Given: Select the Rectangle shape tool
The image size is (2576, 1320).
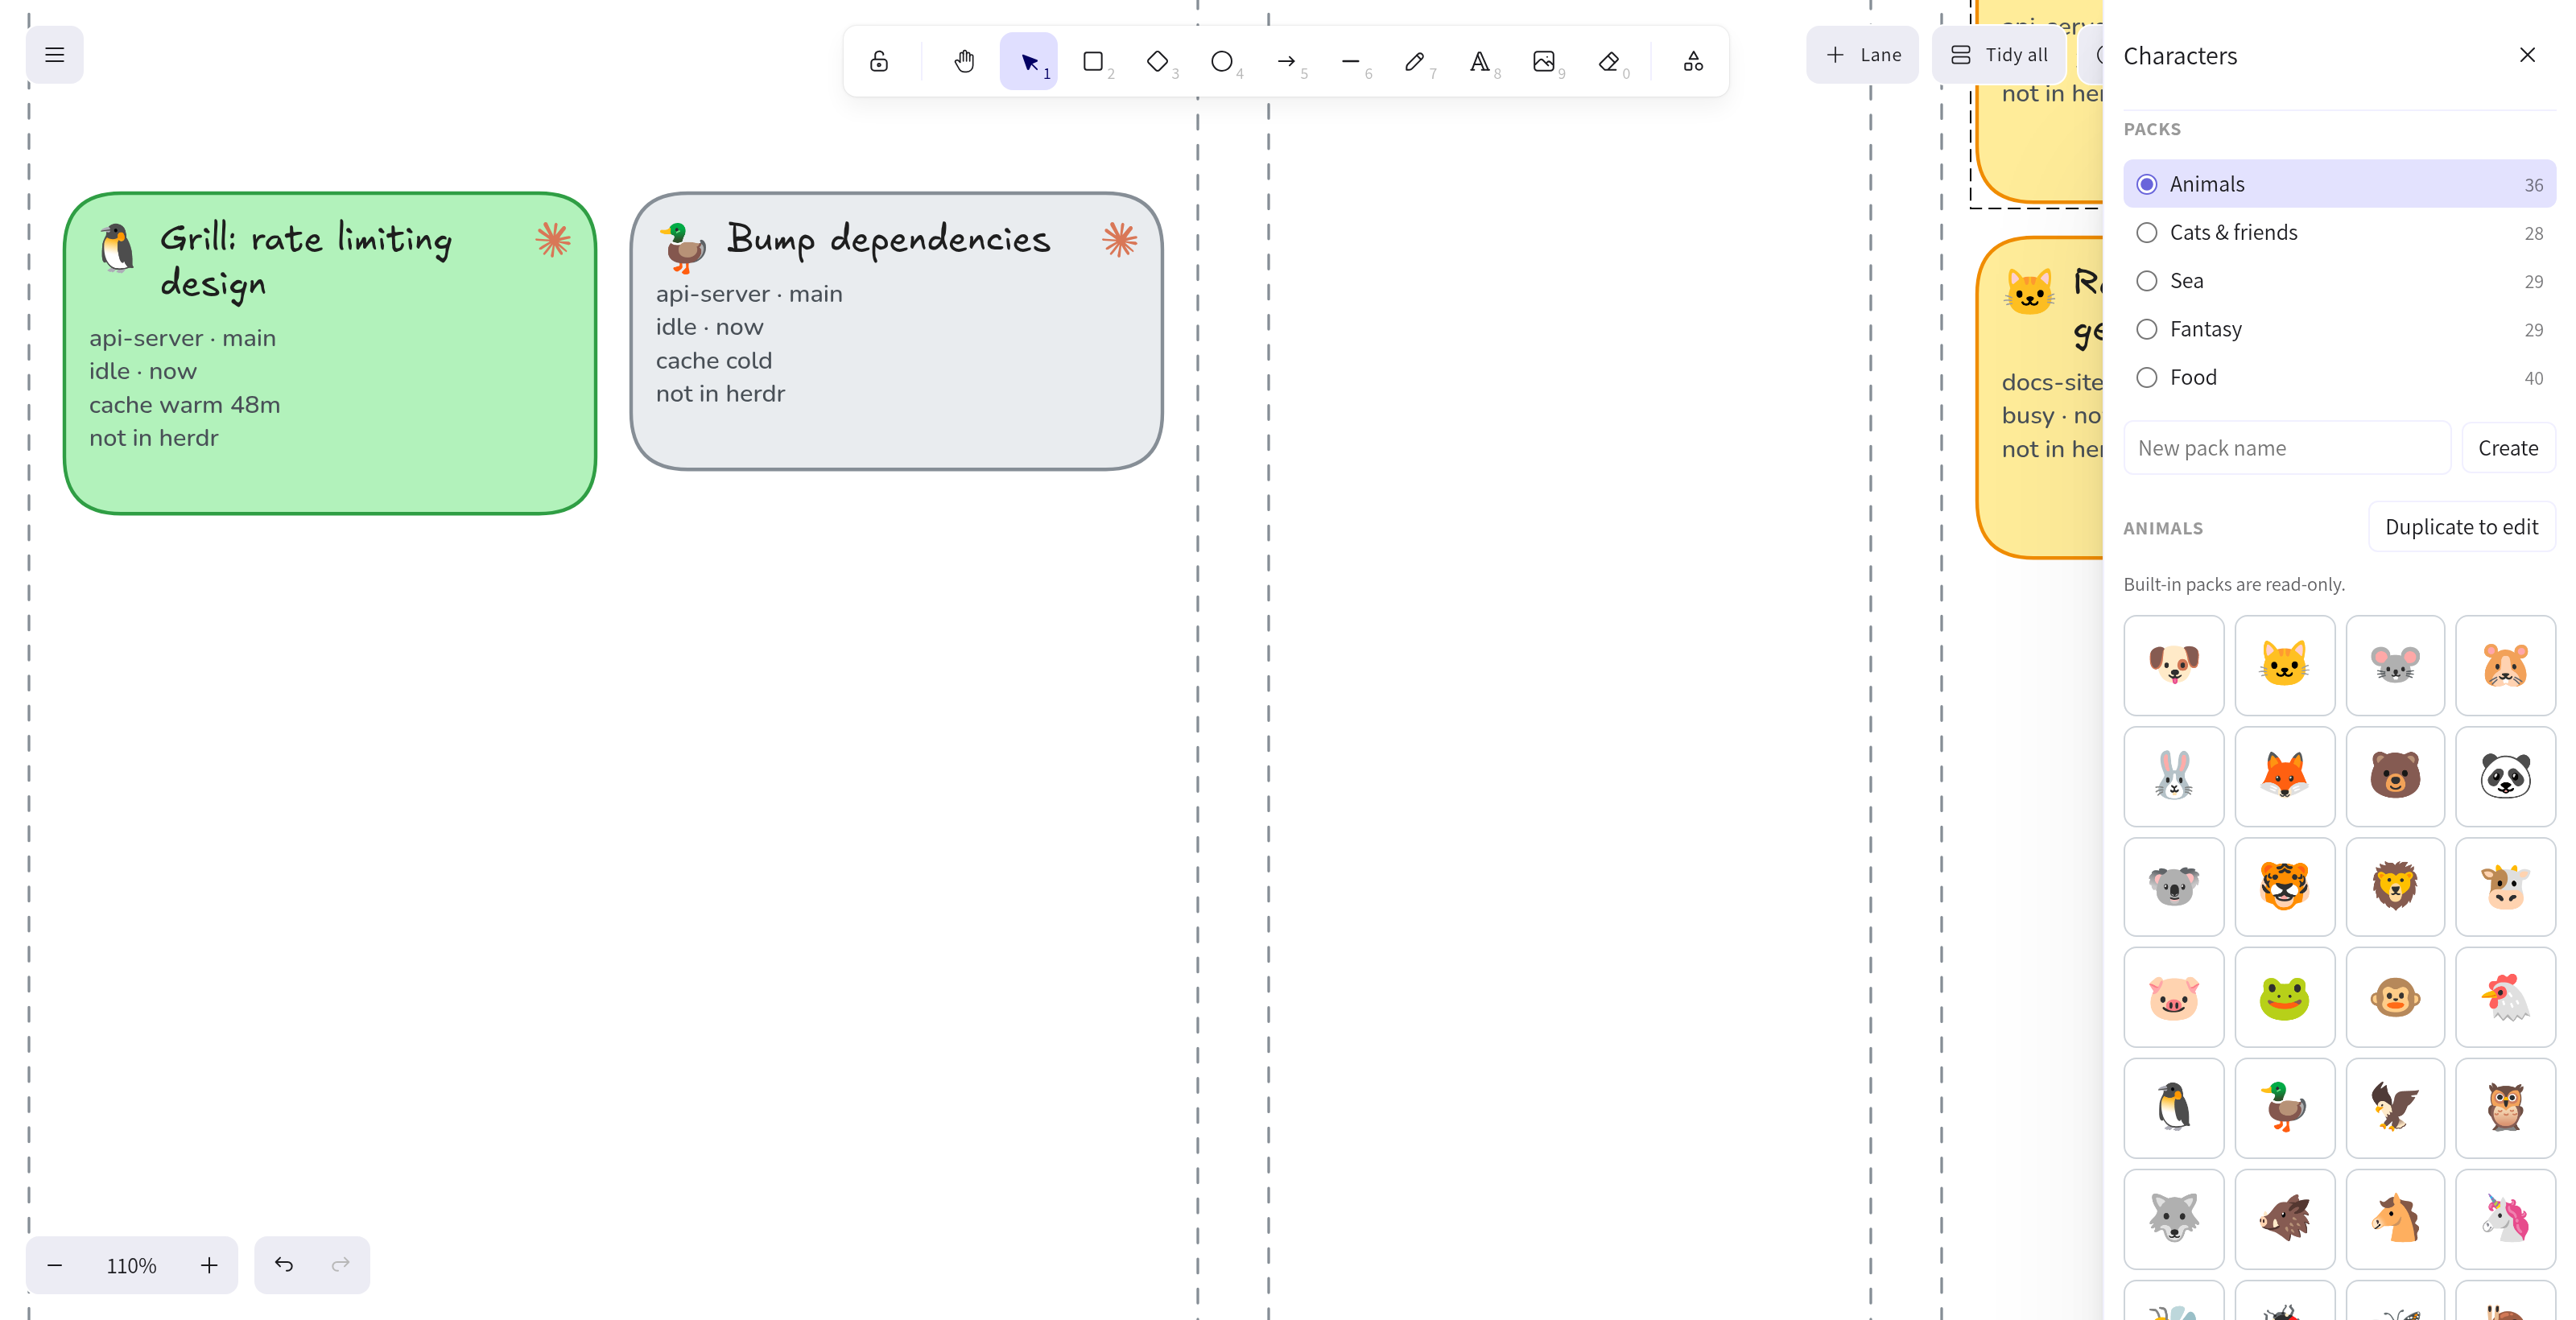Looking at the screenshot, I should 1093,62.
